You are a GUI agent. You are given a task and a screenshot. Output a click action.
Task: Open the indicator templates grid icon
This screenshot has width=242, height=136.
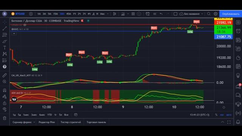point(133,14)
